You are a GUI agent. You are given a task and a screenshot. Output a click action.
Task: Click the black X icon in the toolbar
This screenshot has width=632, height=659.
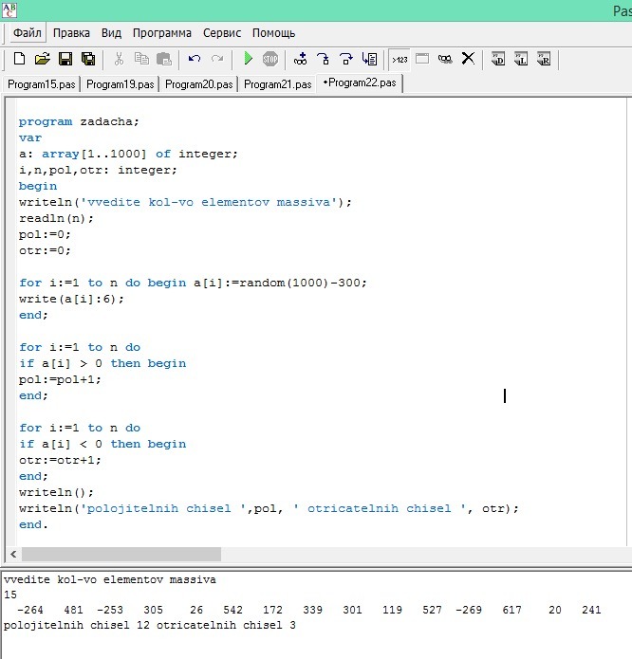point(468,59)
